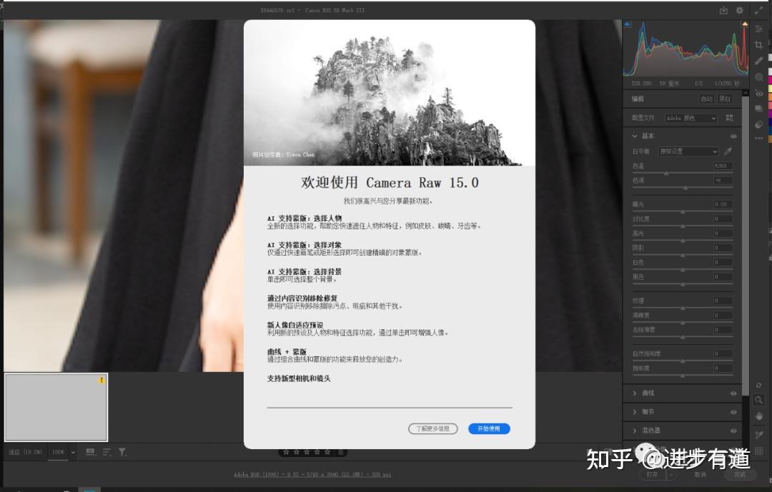Open the Presets panel icon
Image resolution: width=772 pixels, height=492 pixels.
pyautogui.click(x=758, y=124)
